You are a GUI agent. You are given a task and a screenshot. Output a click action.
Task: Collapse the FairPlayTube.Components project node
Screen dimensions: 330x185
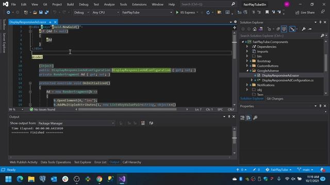tap(243, 42)
